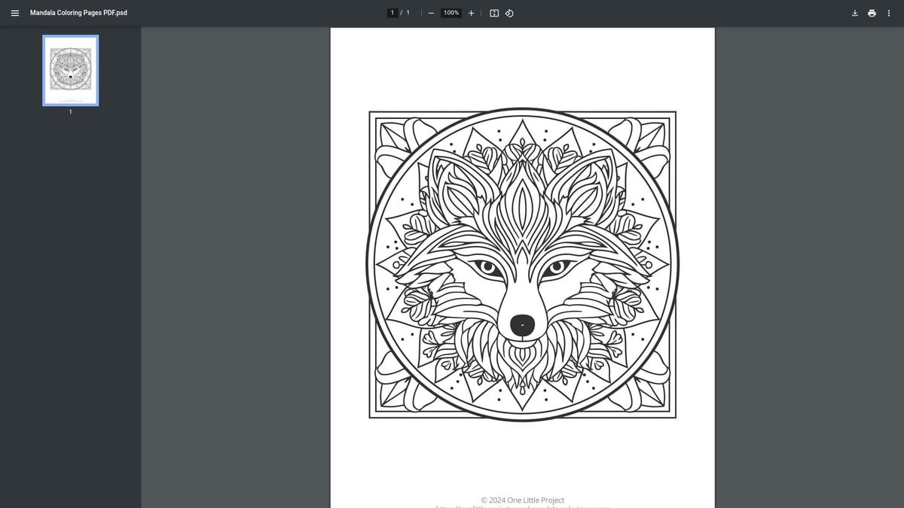Toggle the hamburger sidebar menu
This screenshot has height=508, width=904.
pos(14,12)
